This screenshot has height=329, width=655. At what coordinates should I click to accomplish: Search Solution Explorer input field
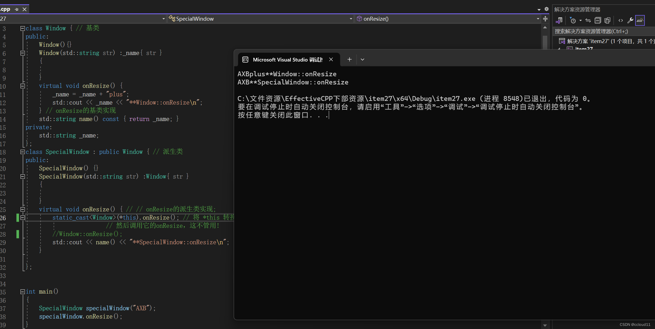pyautogui.click(x=604, y=31)
